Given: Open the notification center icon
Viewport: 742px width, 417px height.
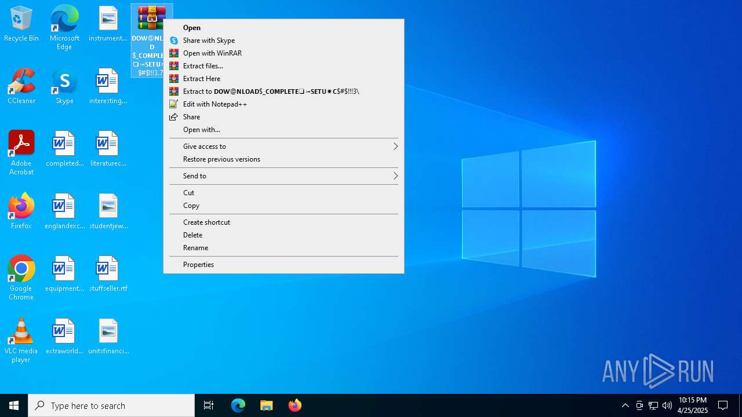Looking at the screenshot, I should coord(723,405).
